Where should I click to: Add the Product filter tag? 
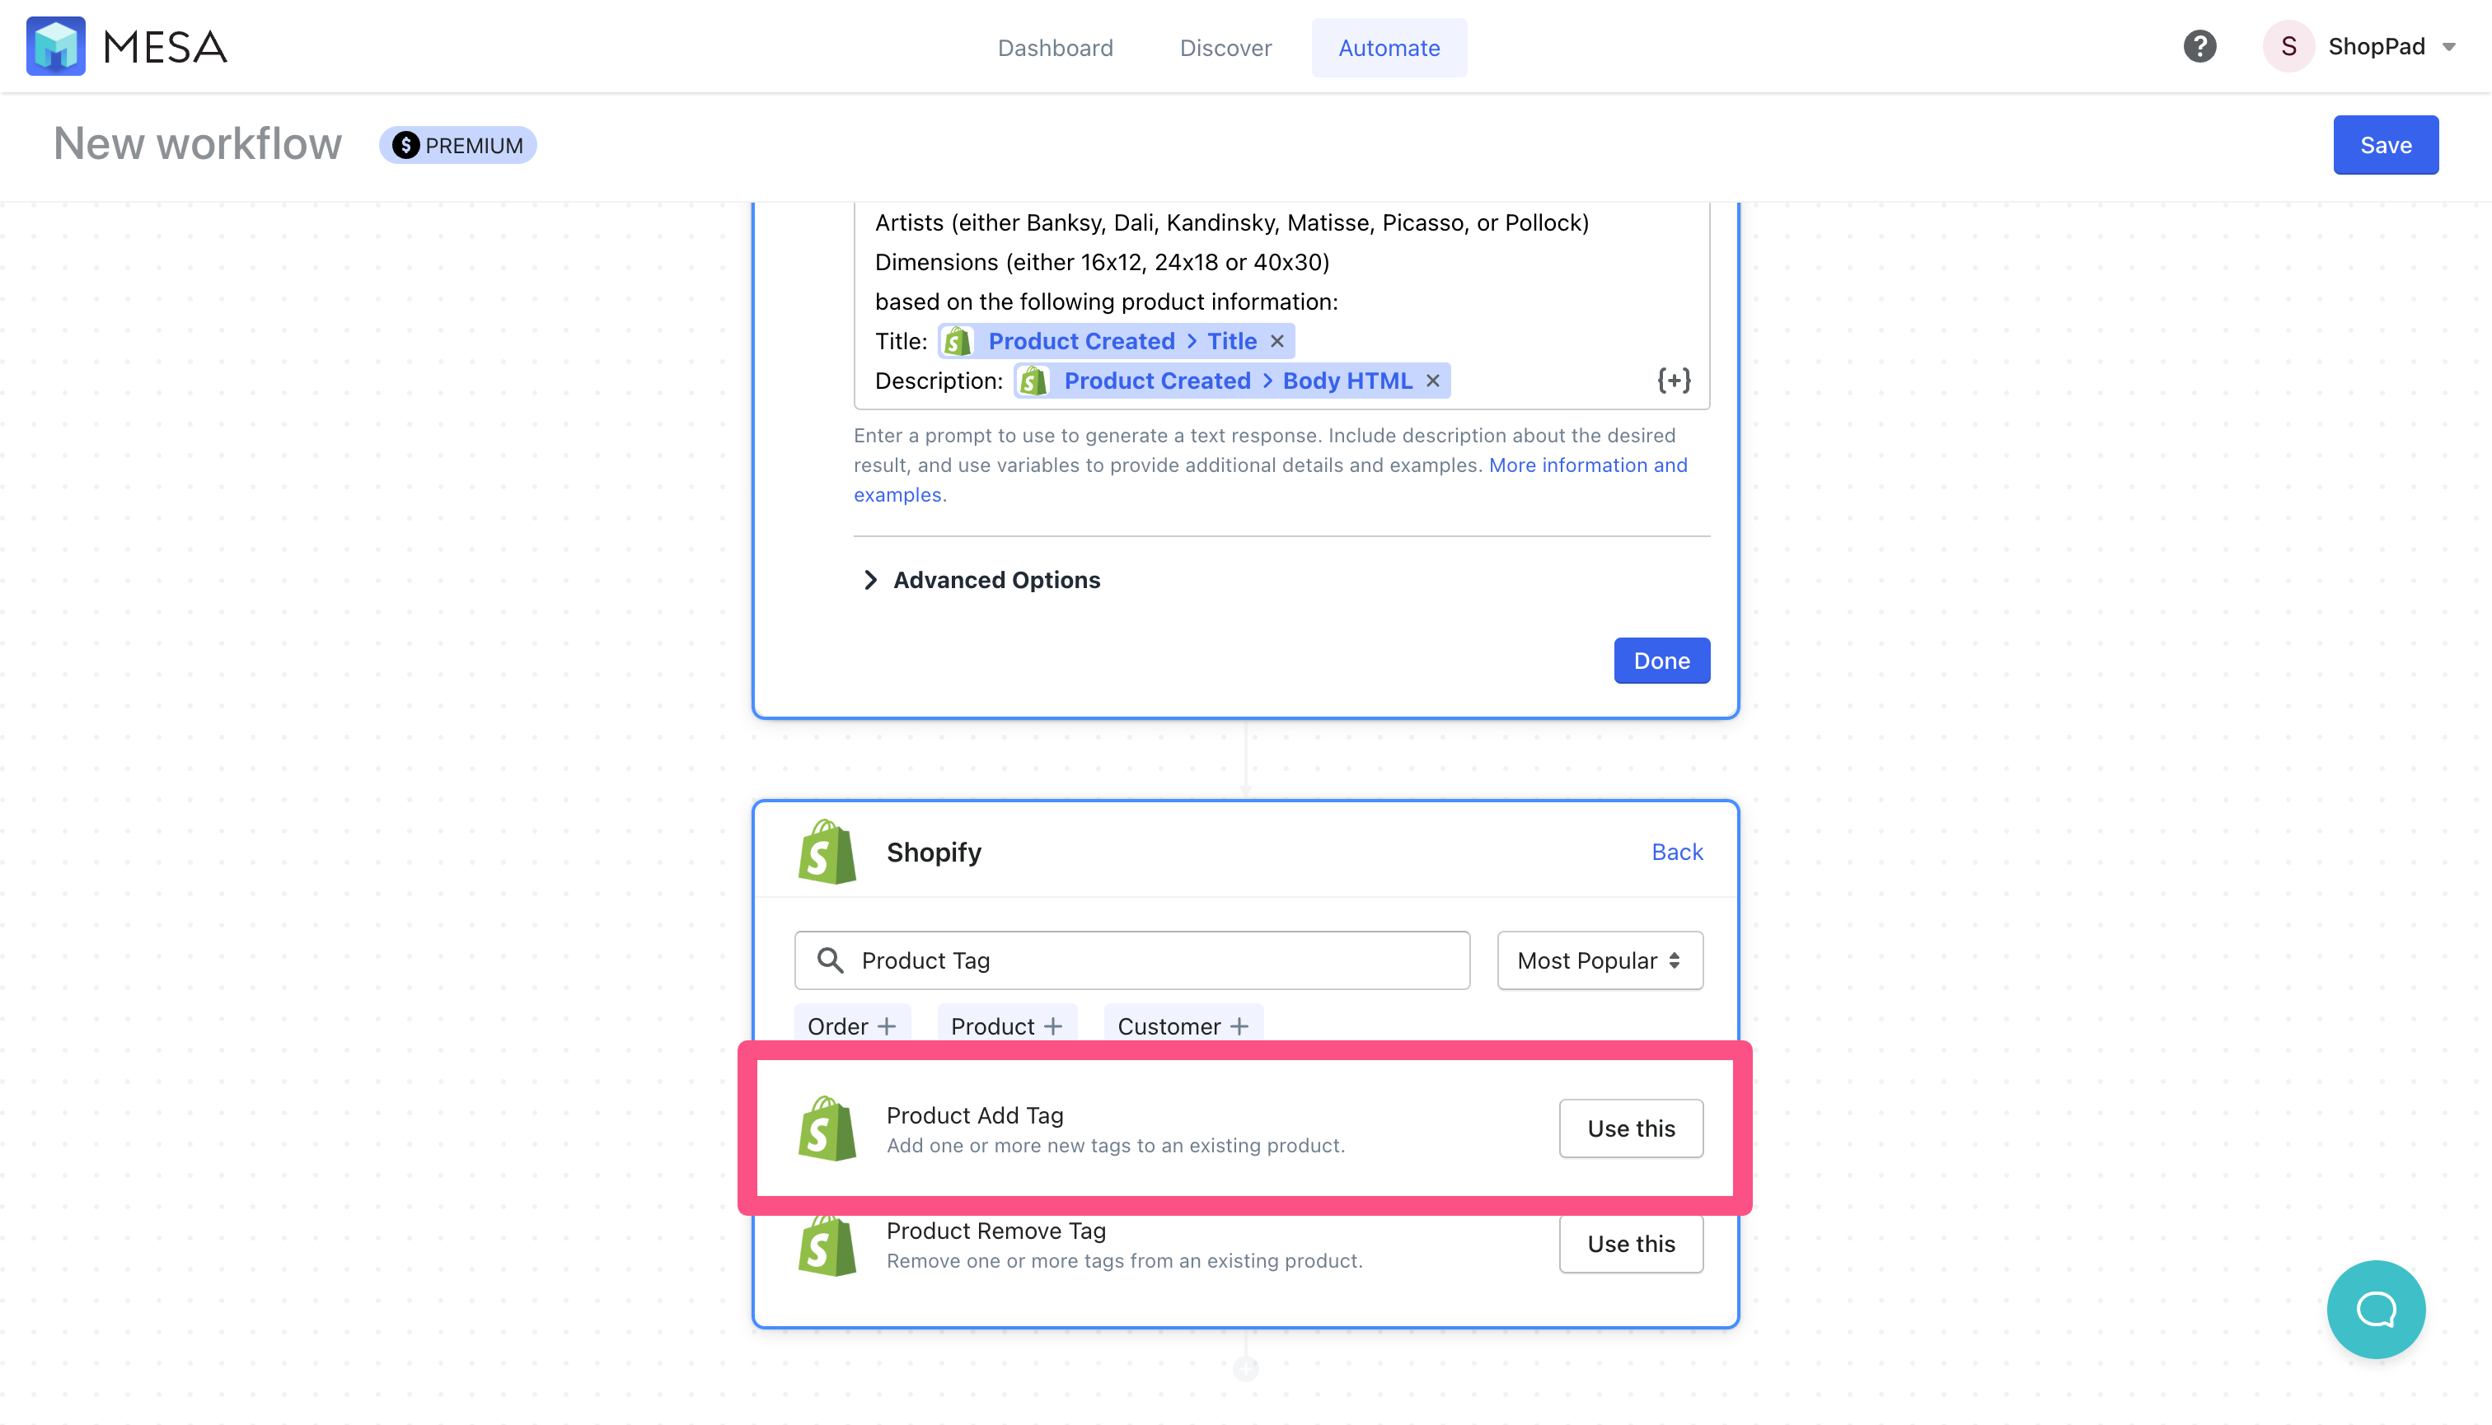[x=1006, y=1026]
